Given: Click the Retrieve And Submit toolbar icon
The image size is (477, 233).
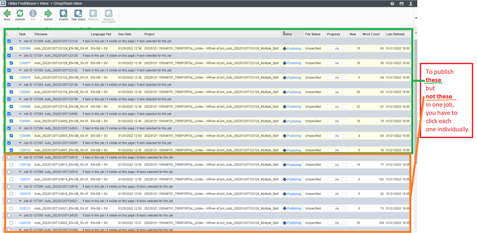Looking at the screenshot, I should pyautogui.click(x=108, y=13).
